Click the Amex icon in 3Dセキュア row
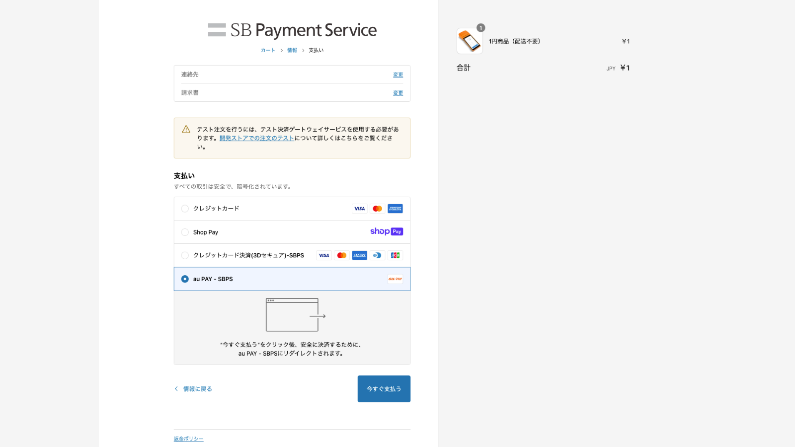 click(360, 255)
